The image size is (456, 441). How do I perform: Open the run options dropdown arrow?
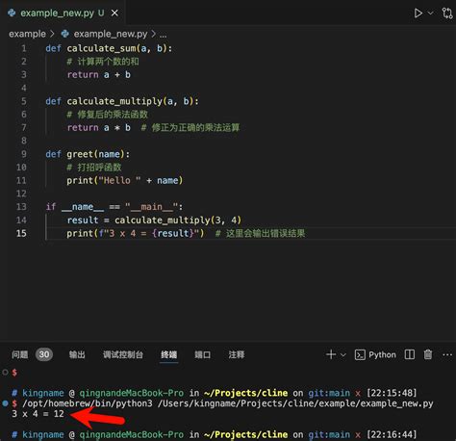431,13
